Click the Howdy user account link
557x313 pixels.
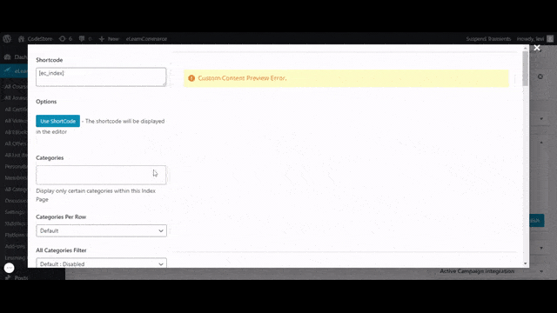(530, 38)
